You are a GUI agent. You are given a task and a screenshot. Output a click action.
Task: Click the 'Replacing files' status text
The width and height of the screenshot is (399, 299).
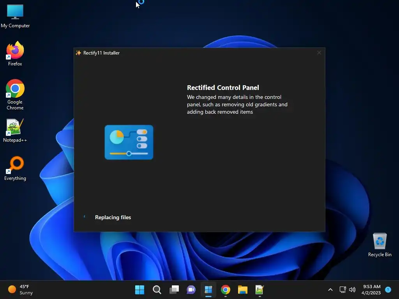pyautogui.click(x=113, y=217)
